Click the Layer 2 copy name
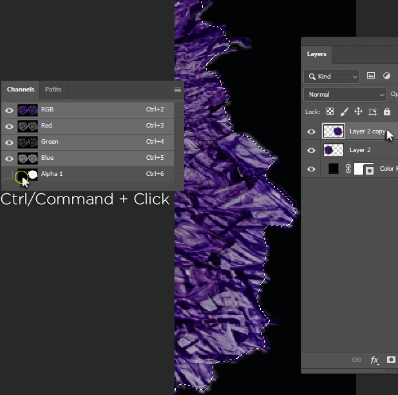Screen dimensions: 398x395 click(x=368, y=131)
